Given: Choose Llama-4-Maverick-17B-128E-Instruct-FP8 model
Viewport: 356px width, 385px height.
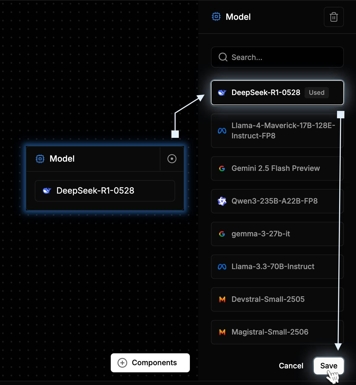Looking at the screenshot, I should (x=277, y=131).
